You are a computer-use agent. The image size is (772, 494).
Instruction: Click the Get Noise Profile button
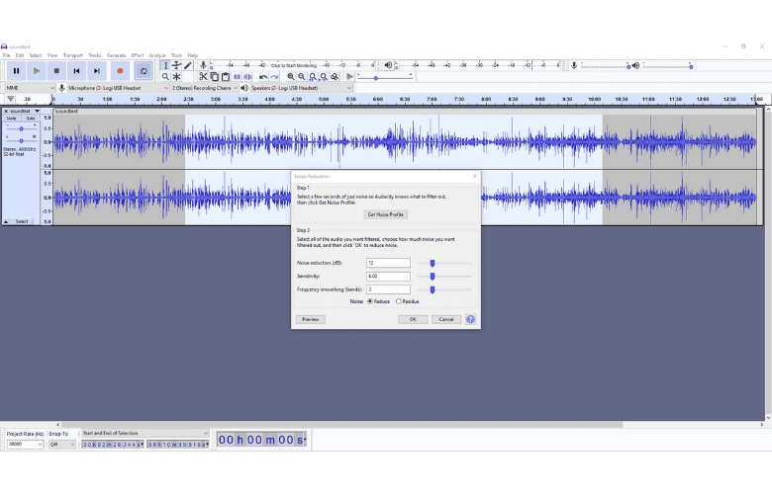[386, 214]
